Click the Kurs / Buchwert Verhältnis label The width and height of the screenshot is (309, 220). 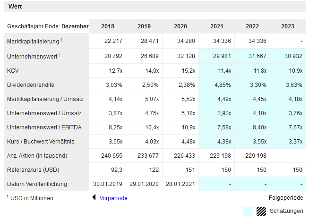[x=41, y=142]
